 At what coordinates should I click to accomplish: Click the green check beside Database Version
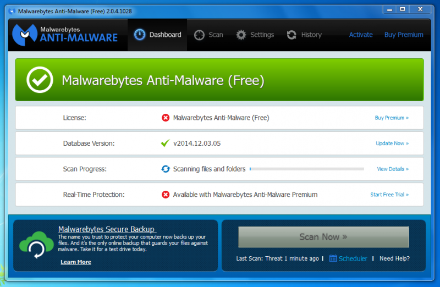(166, 143)
